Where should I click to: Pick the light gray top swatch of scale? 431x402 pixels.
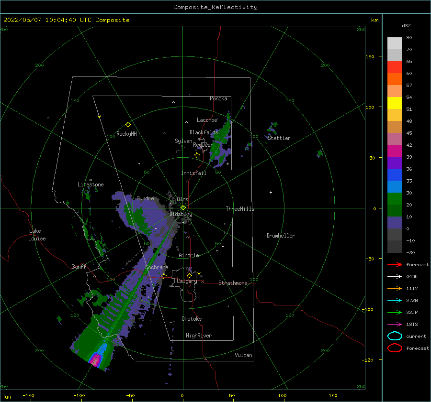[395, 43]
